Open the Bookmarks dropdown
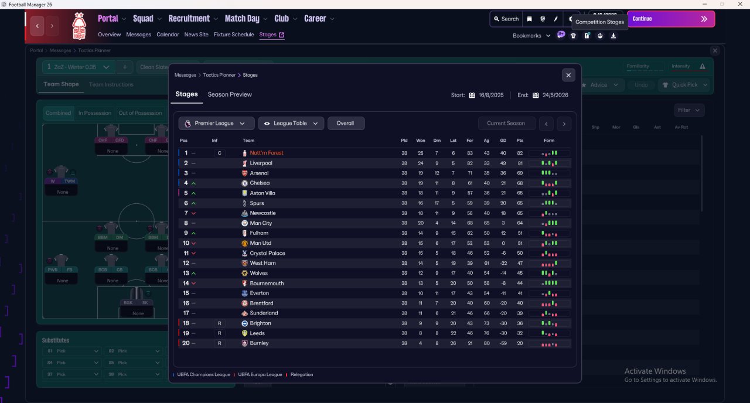This screenshot has width=750, height=403. tap(531, 36)
